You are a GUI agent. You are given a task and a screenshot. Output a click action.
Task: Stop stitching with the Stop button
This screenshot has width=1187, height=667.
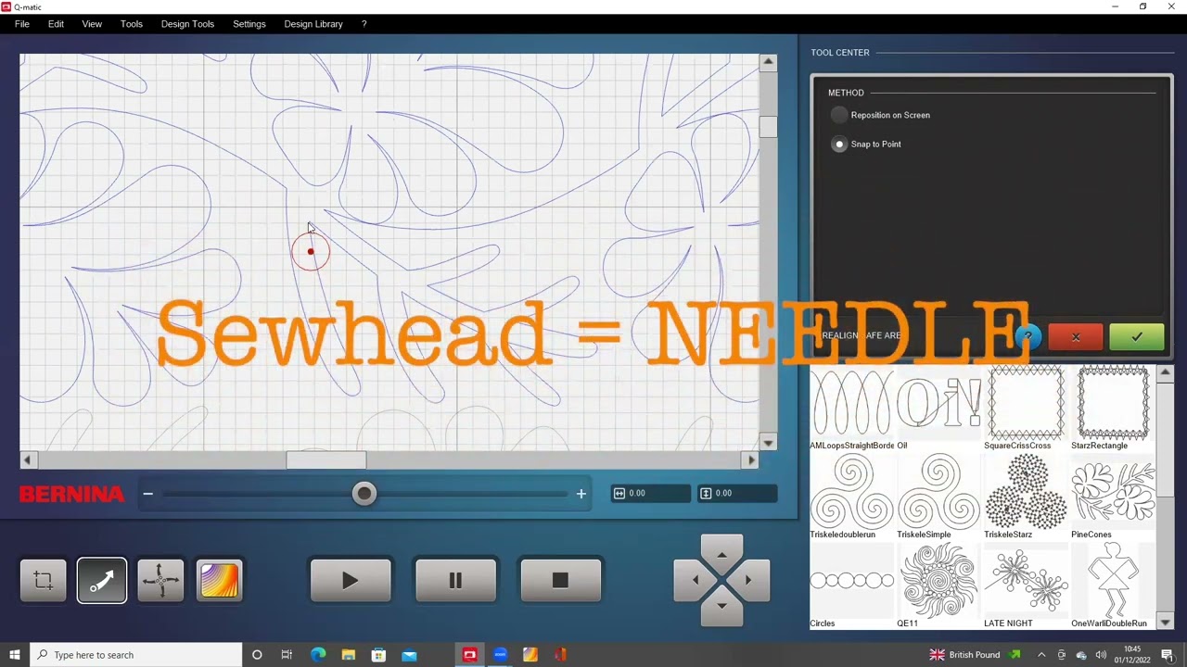pyautogui.click(x=560, y=581)
